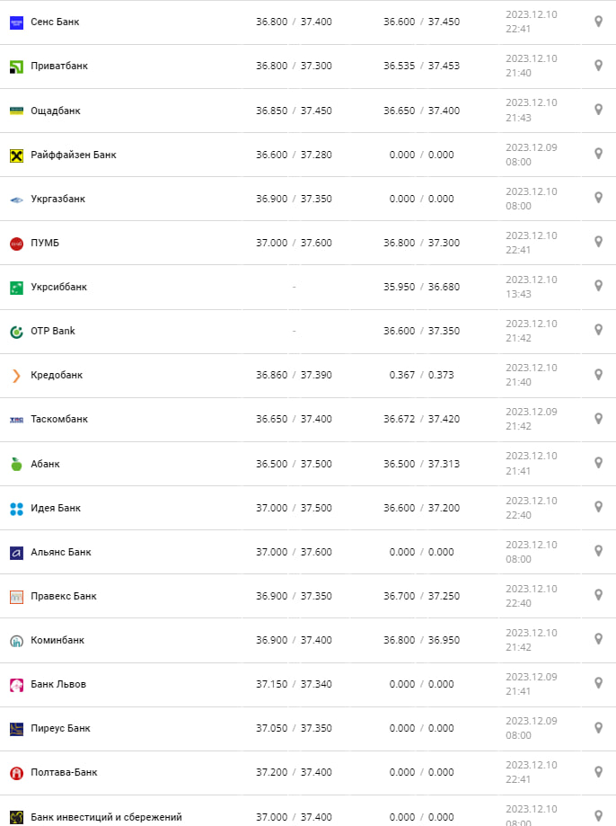
Task: Click the Ощадбанк map marker icon
Action: tap(598, 110)
